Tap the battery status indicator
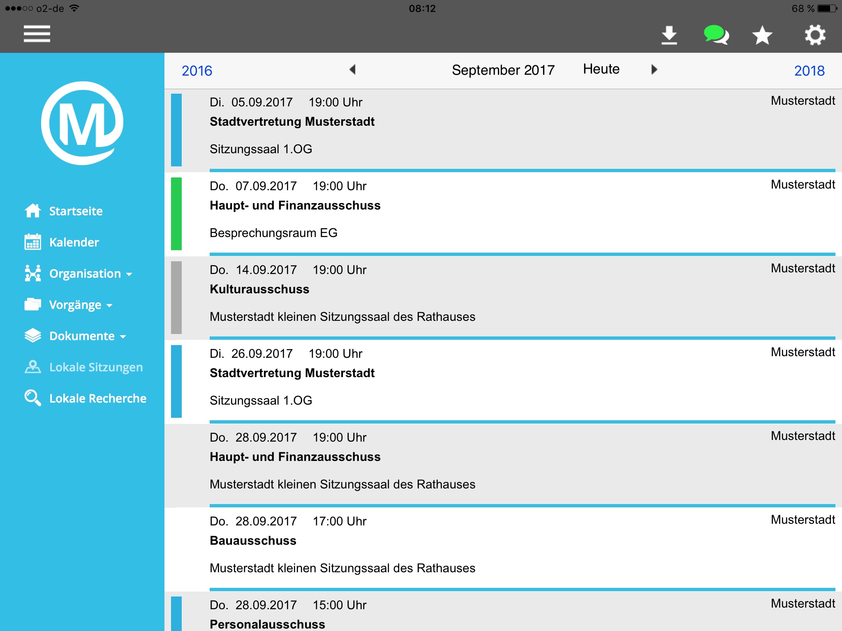This screenshot has width=842, height=631. pos(827,9)
